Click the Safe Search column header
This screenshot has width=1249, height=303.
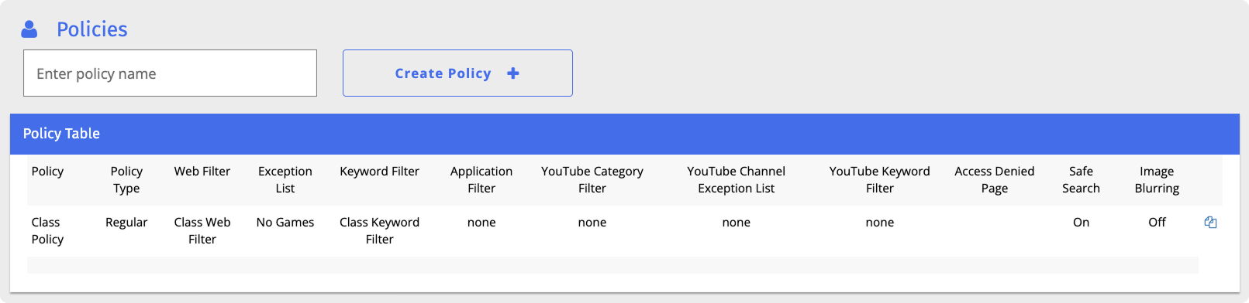point(1081,180)
